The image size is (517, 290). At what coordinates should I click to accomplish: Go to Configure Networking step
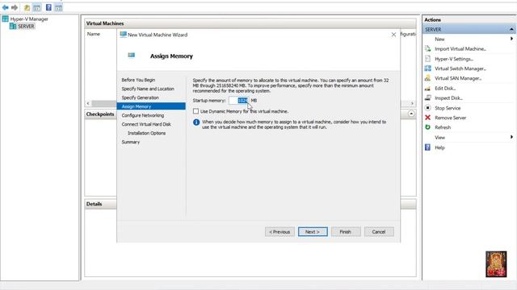tap(142, 115)
